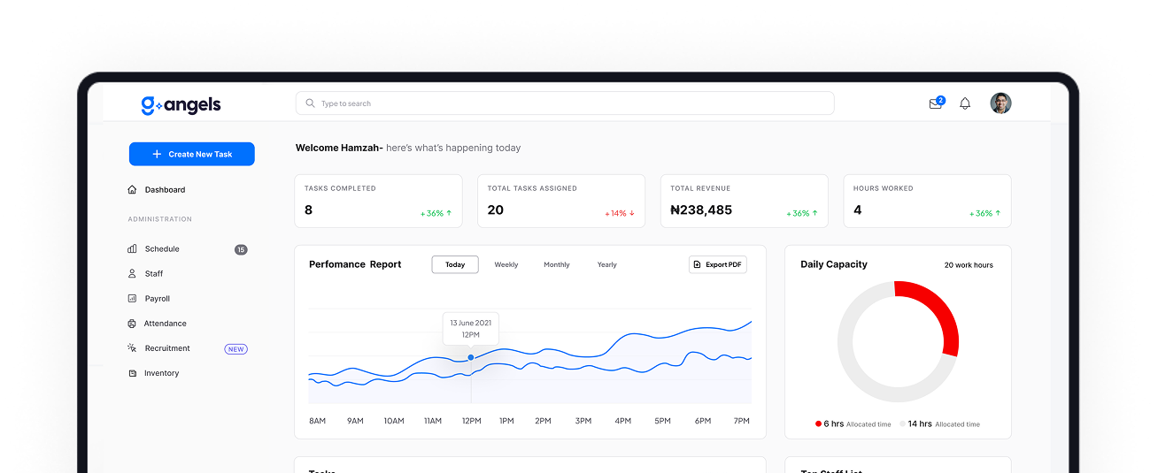Click the 8AM axis label
The width and height of the screenshot is (1158, 473).
317,421
